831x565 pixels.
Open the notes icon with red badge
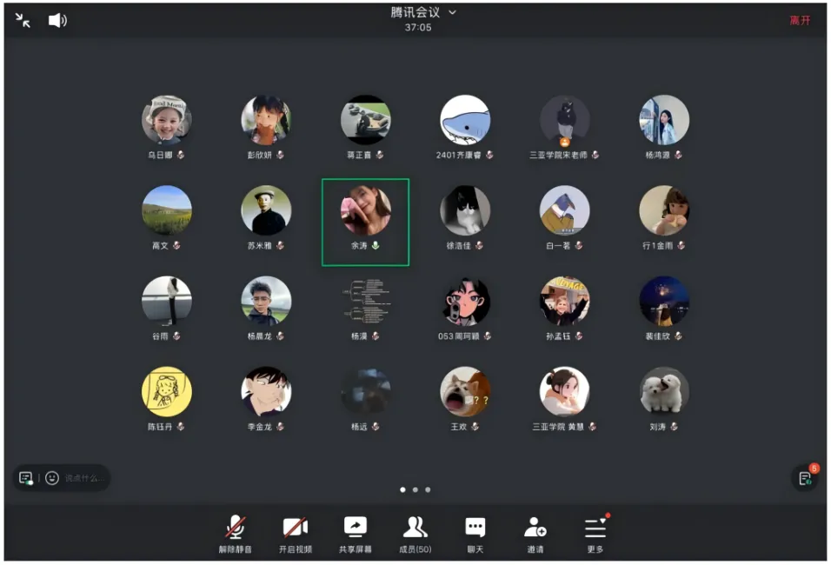pyautogui.click(x=805, y=478)
